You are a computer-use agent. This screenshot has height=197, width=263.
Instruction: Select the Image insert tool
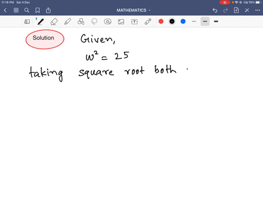pos(121,22)
